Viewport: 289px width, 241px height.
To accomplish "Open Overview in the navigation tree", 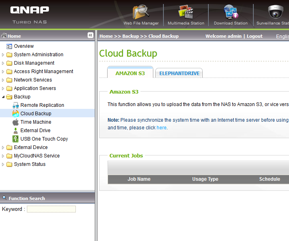I will [24, 46].
